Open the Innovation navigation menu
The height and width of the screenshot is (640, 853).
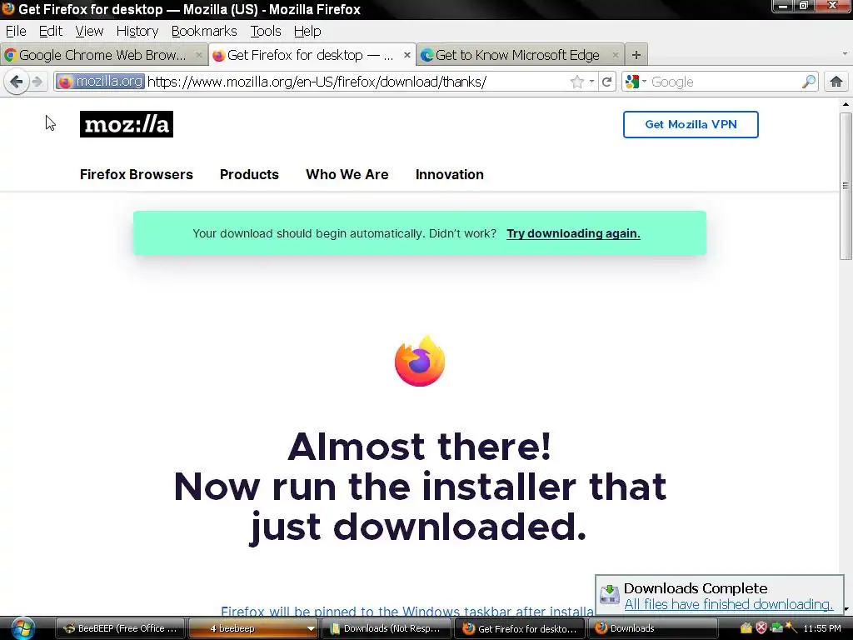click(449, 174)
